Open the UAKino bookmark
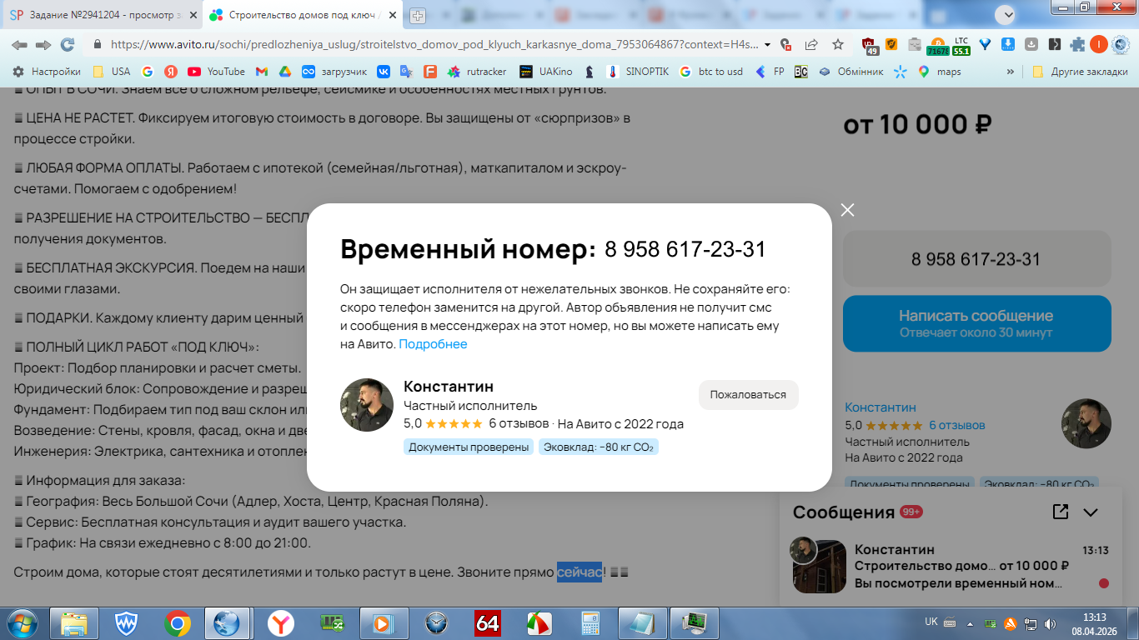 546,72
